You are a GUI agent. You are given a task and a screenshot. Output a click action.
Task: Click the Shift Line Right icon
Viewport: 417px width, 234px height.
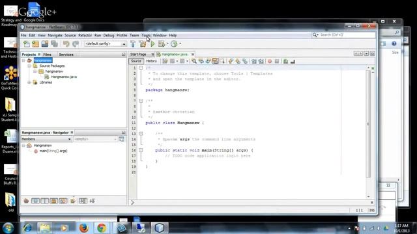click(x=261, y=61)
